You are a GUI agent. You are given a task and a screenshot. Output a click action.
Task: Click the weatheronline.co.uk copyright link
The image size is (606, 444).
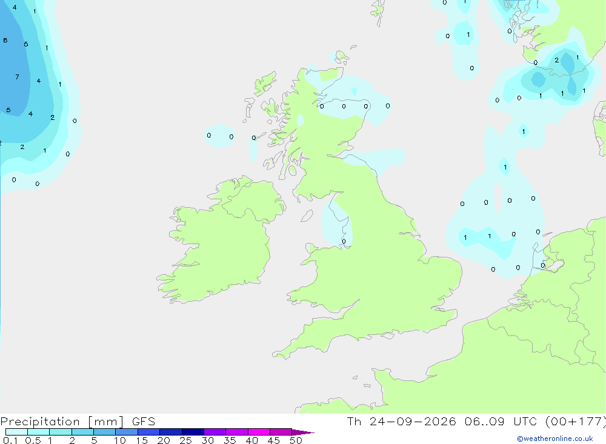[x=555, y=439]
